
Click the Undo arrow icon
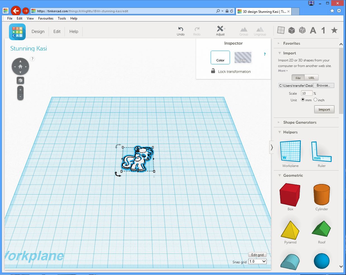(181, 29)
